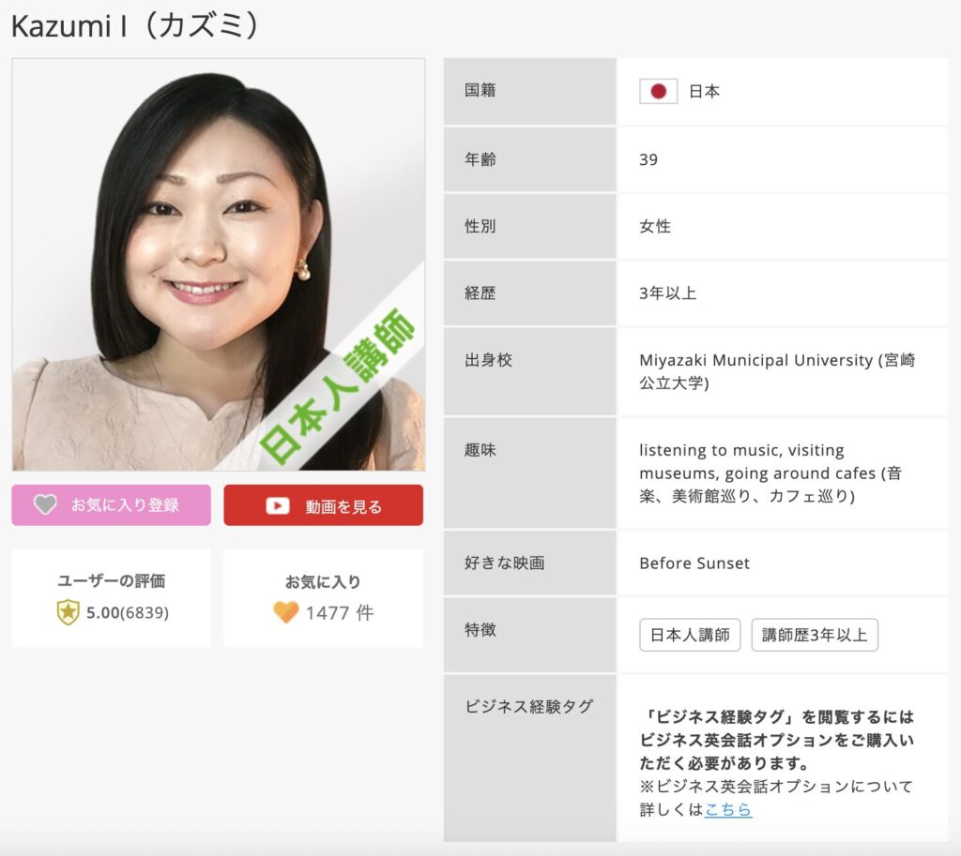This screenshot has height=856, width=961.
Task: Click the お気に入り heading above the count
Action: coord(323,581)
